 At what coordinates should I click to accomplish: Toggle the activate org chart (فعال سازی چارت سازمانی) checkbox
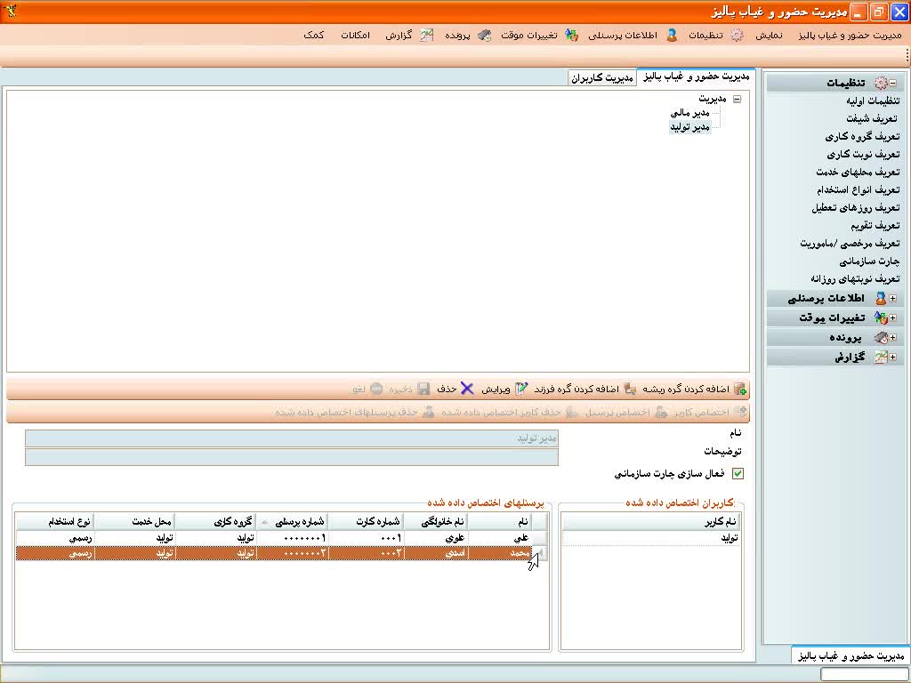click(x=738, y=474)
